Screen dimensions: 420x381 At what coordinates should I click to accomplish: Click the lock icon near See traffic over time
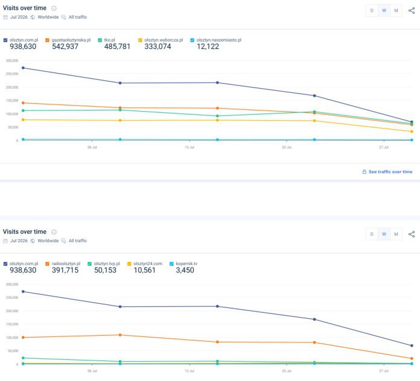point(364,171)
